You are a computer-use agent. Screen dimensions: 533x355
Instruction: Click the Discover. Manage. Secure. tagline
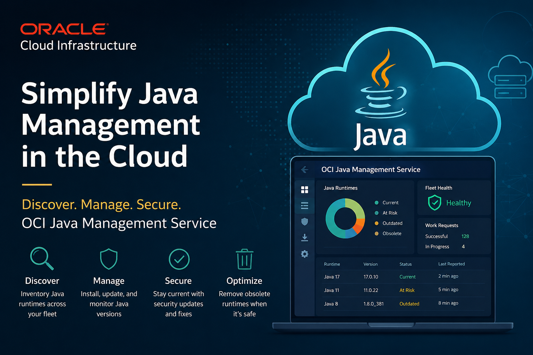101,205
